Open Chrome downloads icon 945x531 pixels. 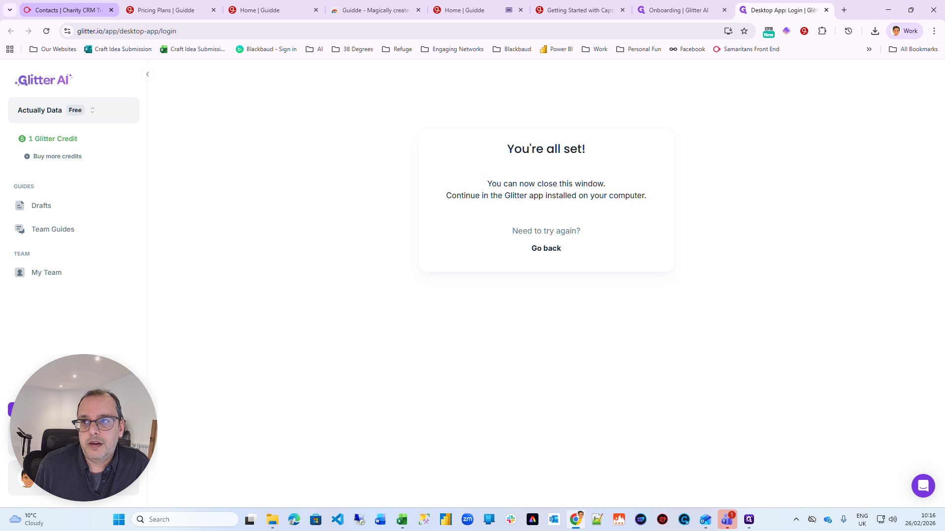pos(875,31)
